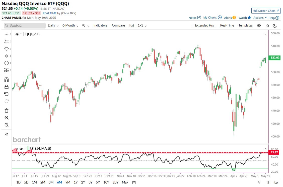
Task: Remove the RSI indicator with X
Action: 17,149
